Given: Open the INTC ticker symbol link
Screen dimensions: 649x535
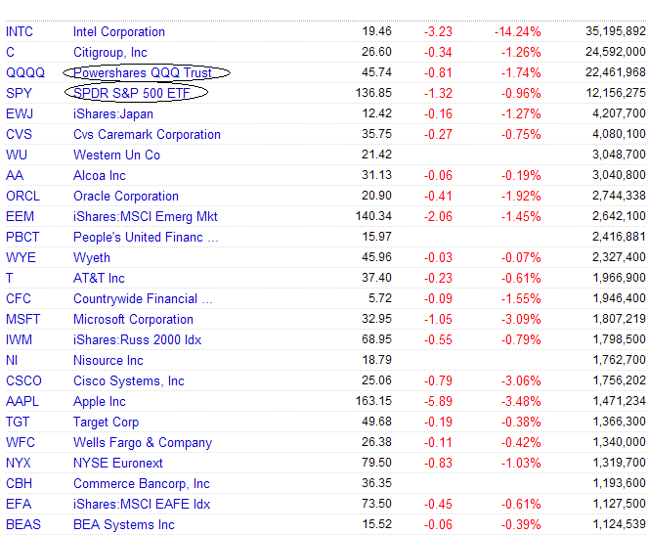Looking at the screenshot, I should tap(19, 32).
